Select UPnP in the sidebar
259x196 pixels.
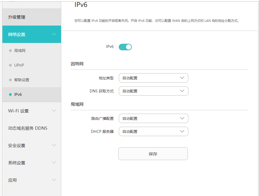pos(32,65)
